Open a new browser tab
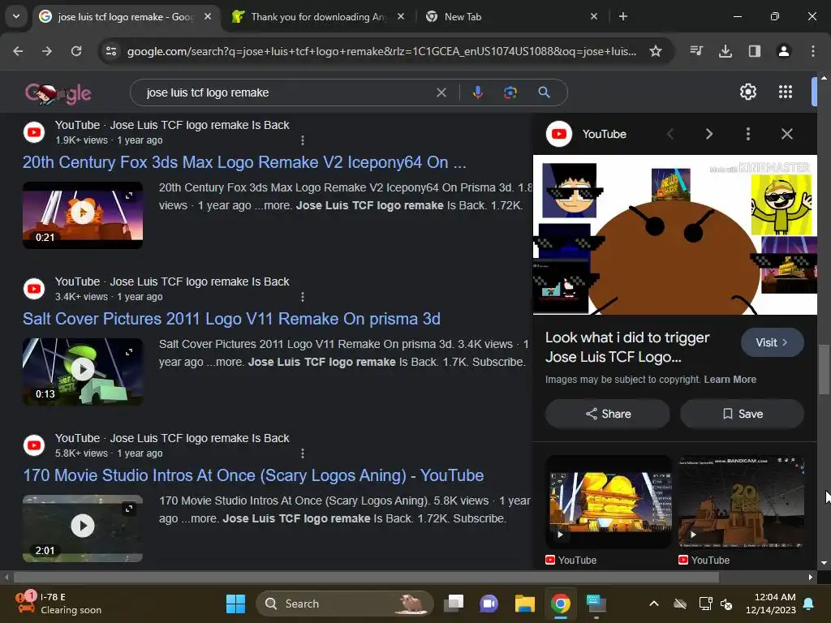The height and width of the screenshot is (623, 831). 623,16
